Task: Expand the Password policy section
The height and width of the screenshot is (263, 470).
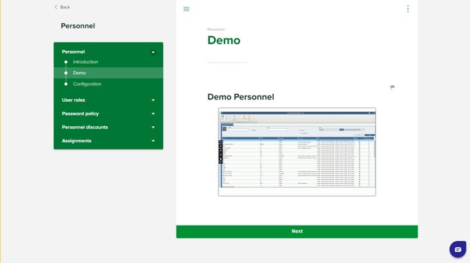Action: click(x=153, y=114)
